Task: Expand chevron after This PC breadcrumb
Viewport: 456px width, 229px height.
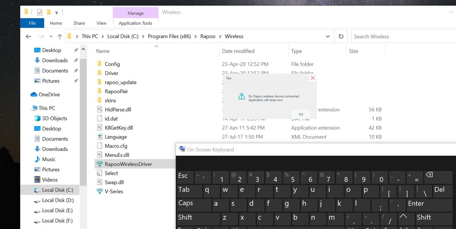Action: click(x=103, y=36)
